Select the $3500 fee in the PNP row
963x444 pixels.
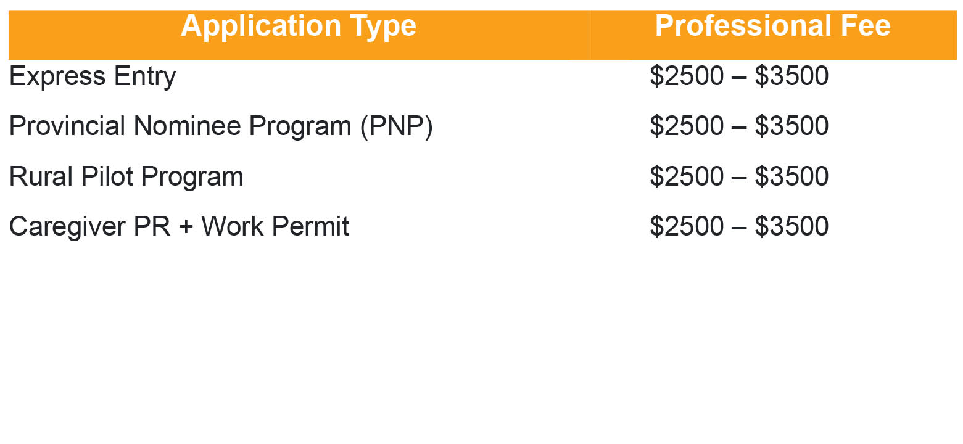pos(791,126)
